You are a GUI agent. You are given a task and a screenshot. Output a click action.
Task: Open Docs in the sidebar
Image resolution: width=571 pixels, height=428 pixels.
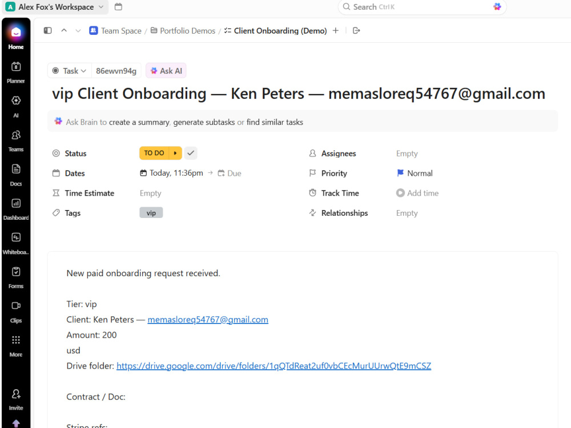click(15, 175)
